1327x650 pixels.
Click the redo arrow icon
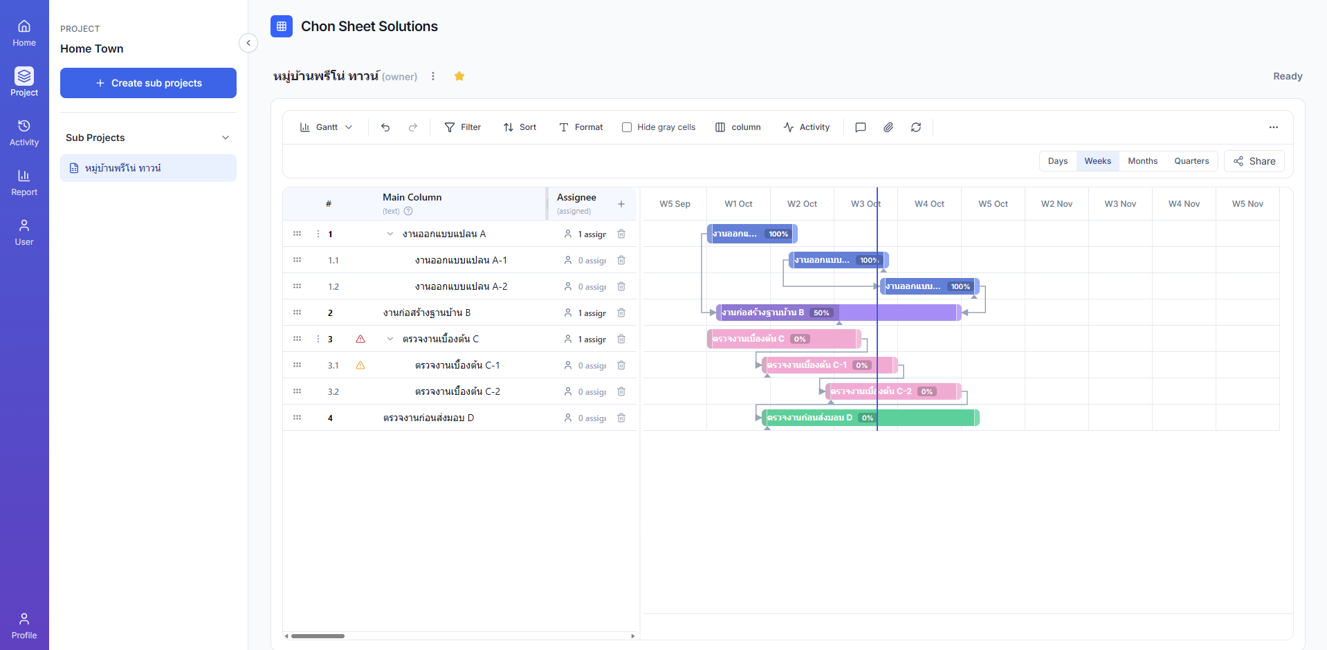pyautogui.click(x=413, y=127)
